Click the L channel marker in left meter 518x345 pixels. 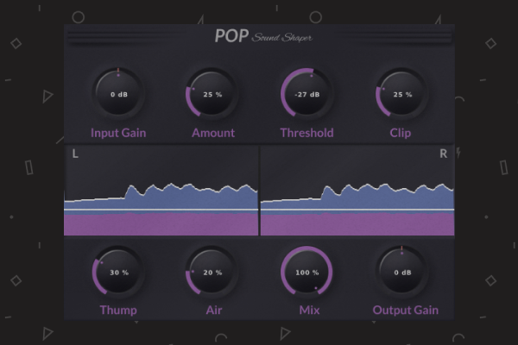[75, 154]
